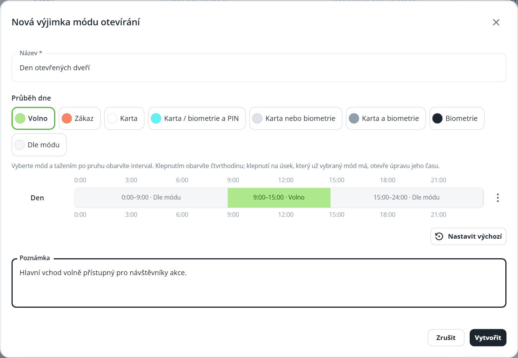
Task: Click the 0:00–9:00 Dle módu segment
Action: [x=151, y=198]
